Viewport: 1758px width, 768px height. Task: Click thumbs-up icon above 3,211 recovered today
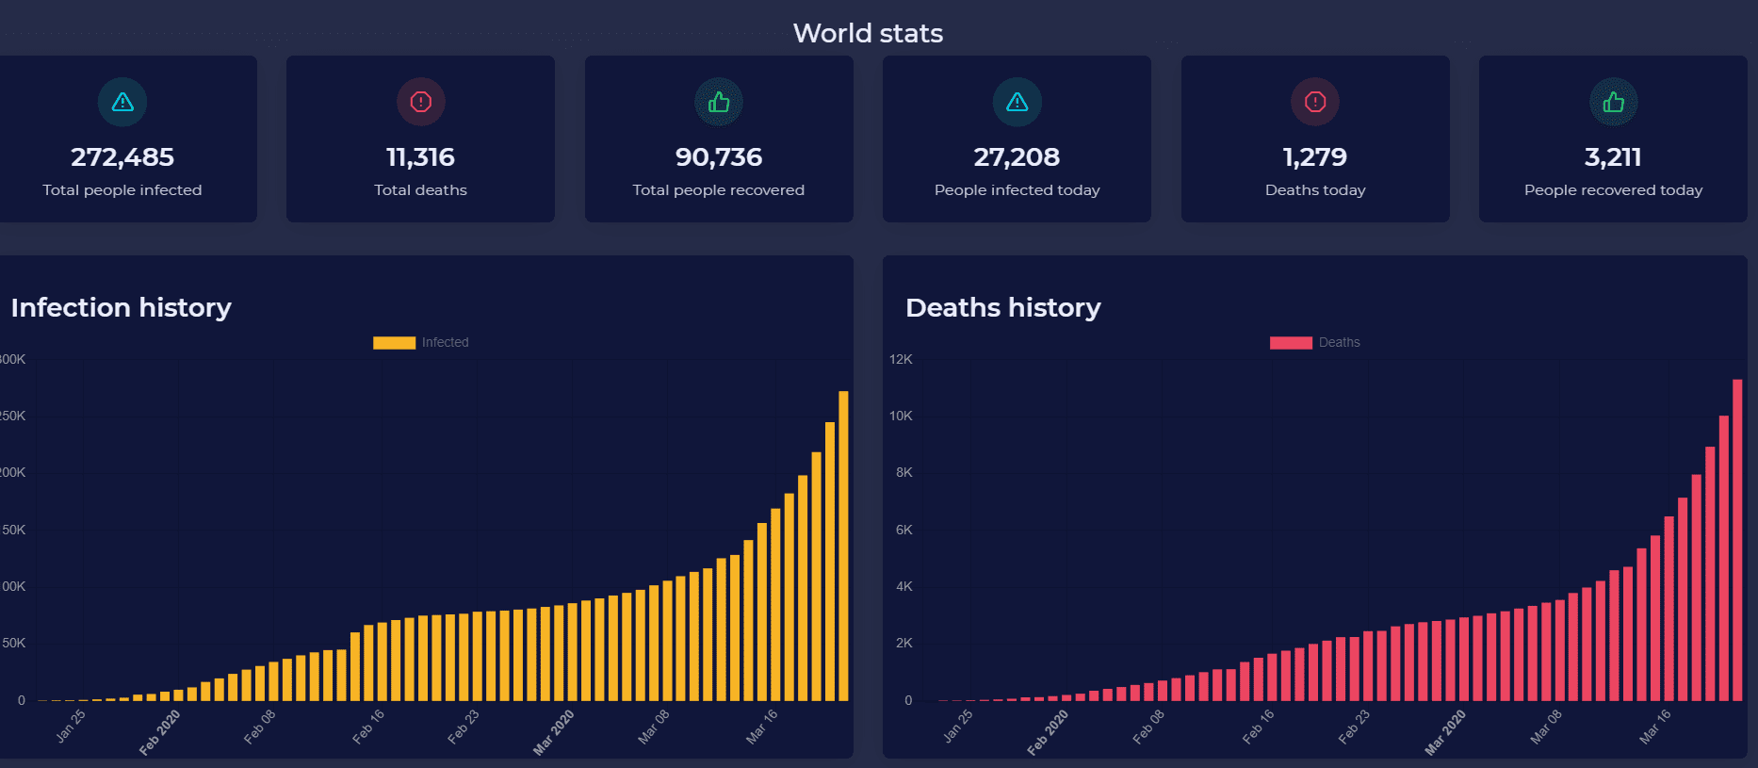[1614, 102]
